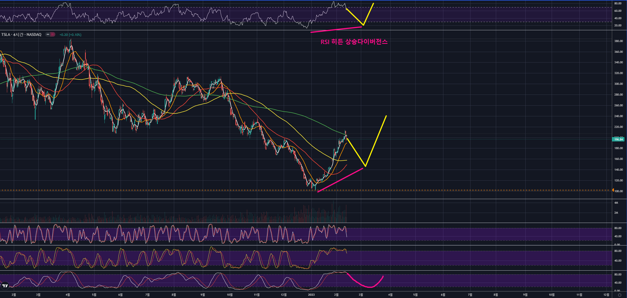Select the 196.84 current price label

click(618, 139)
